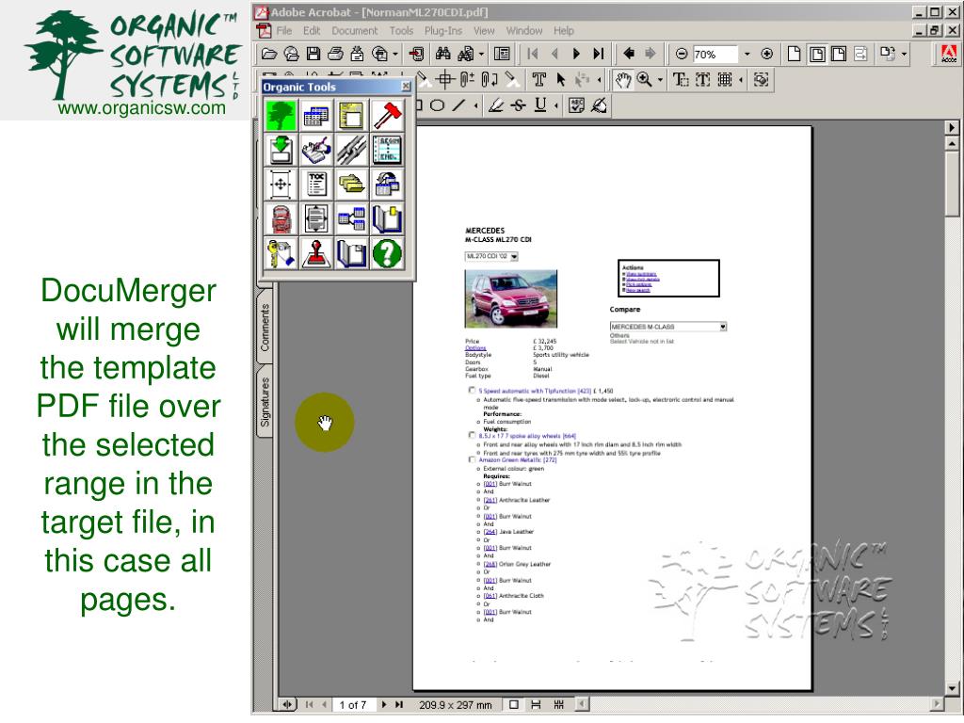Tick the Amazon Green Metallic checkbox
This screenshot has width=964, height=723.
coord(472,459)
